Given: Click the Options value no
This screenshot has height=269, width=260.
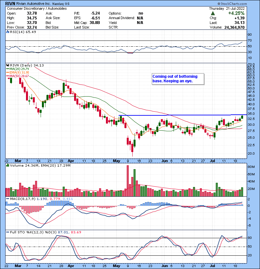Looking at the screenshot, I should 141,13.
